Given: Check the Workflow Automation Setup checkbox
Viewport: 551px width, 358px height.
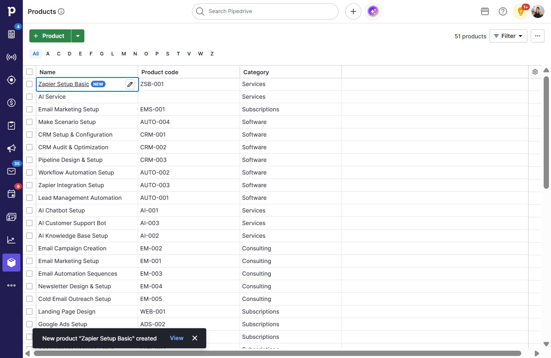Looking at the screenshot, I should tap(29, 172).
